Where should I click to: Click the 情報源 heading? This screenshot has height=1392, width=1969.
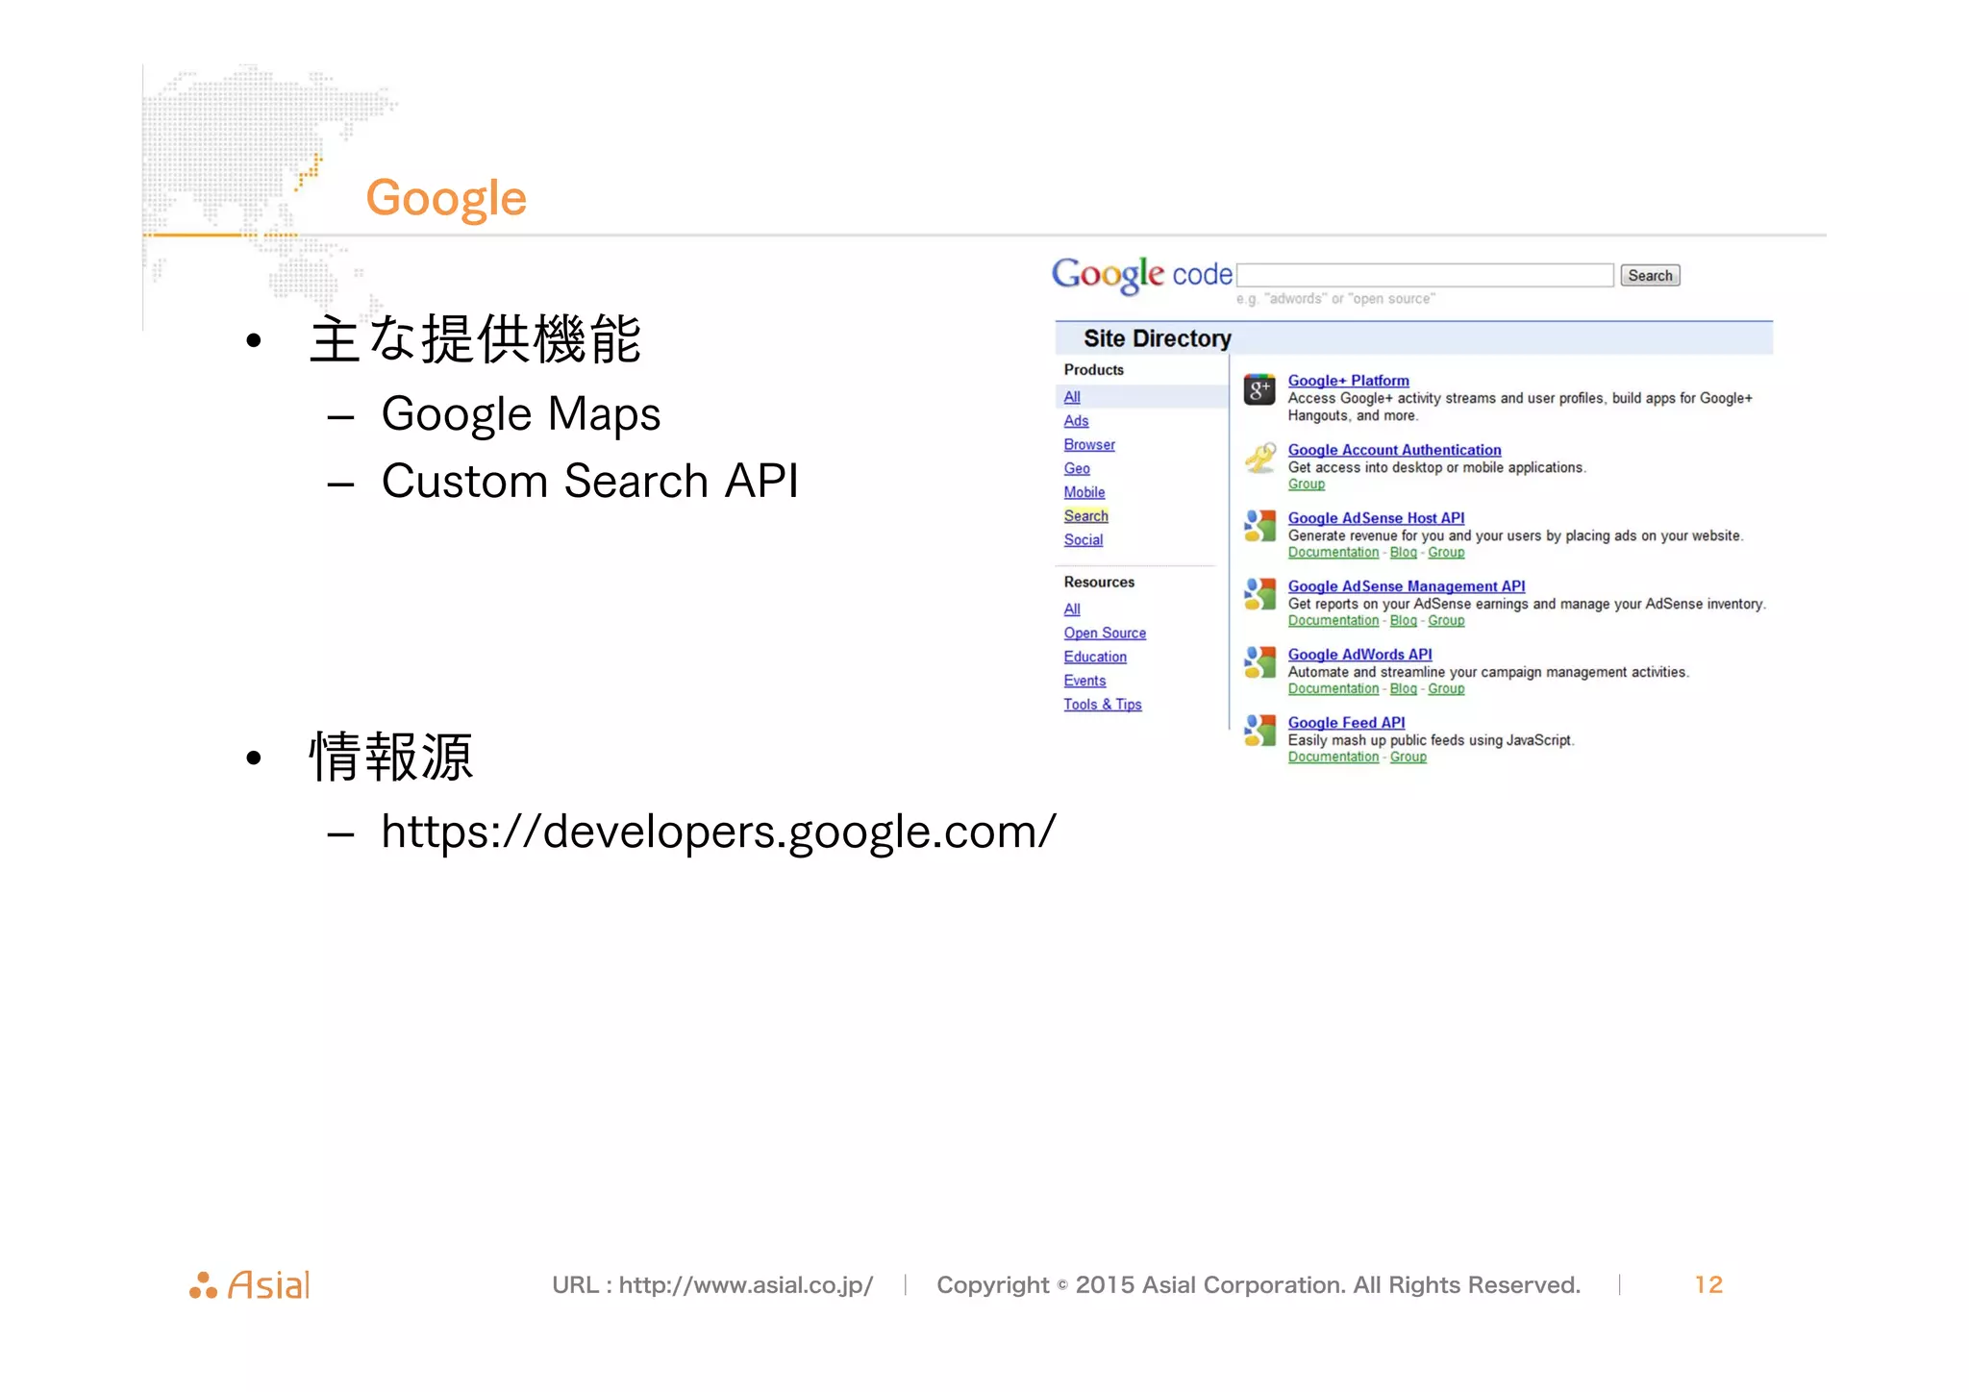pos(390,757)
